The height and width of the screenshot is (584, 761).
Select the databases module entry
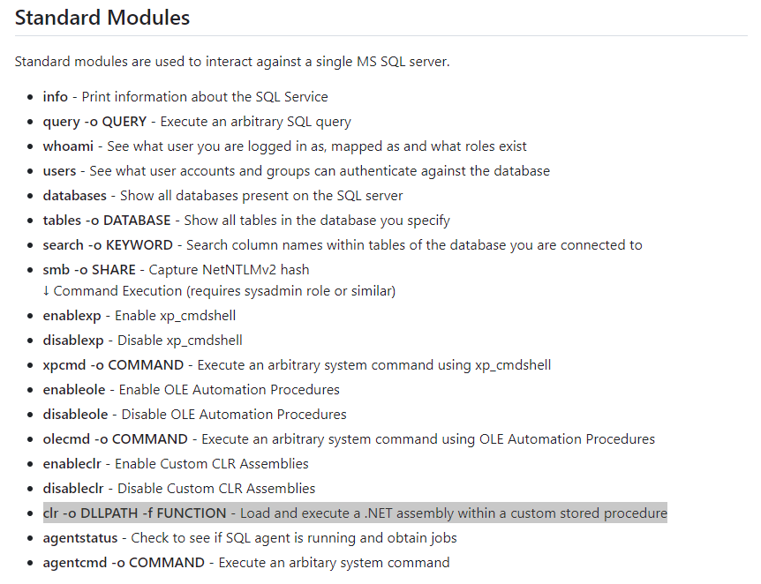74,196
